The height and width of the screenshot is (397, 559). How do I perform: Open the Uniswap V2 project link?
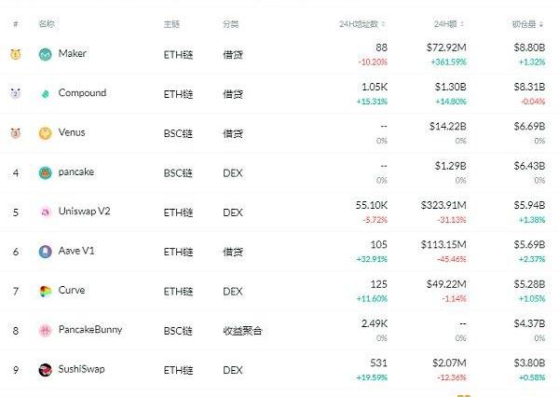(84, 212)
